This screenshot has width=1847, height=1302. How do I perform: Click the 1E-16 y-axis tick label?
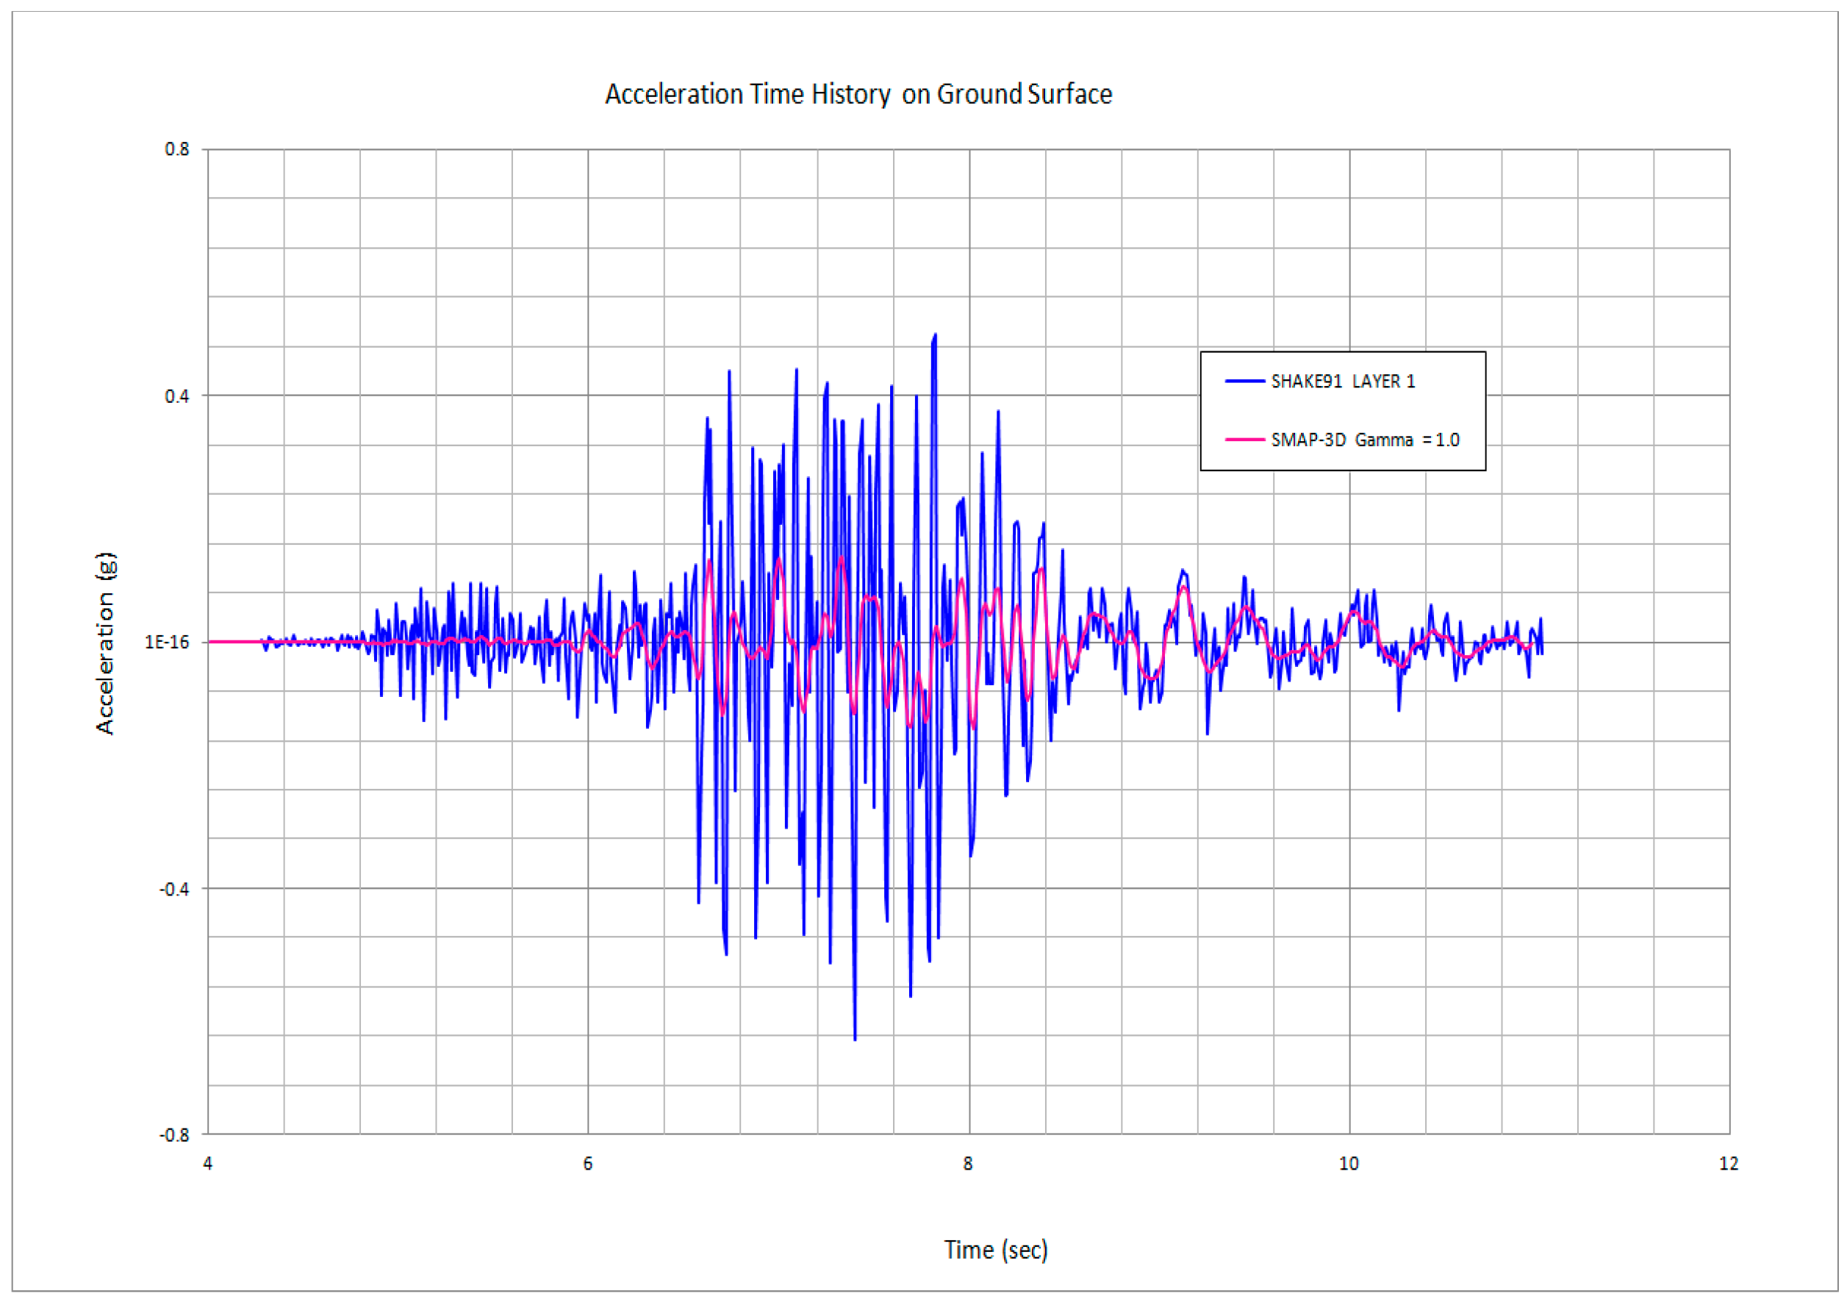click(x=167, y=642)
